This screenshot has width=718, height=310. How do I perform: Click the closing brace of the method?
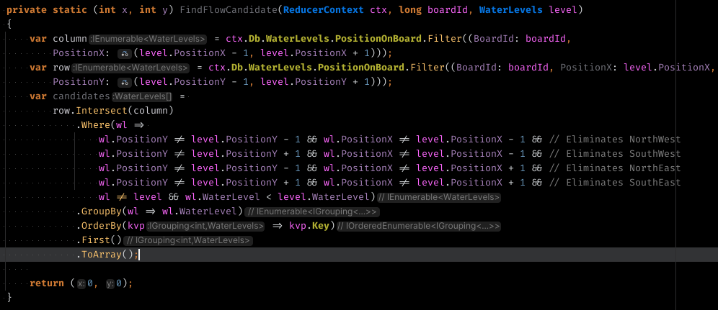point(9,298)
